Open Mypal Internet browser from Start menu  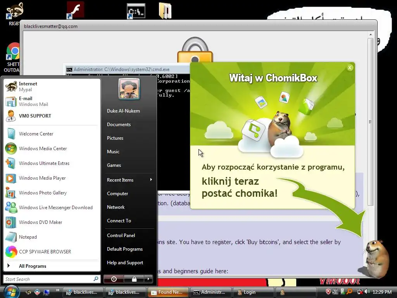point(52,87)
